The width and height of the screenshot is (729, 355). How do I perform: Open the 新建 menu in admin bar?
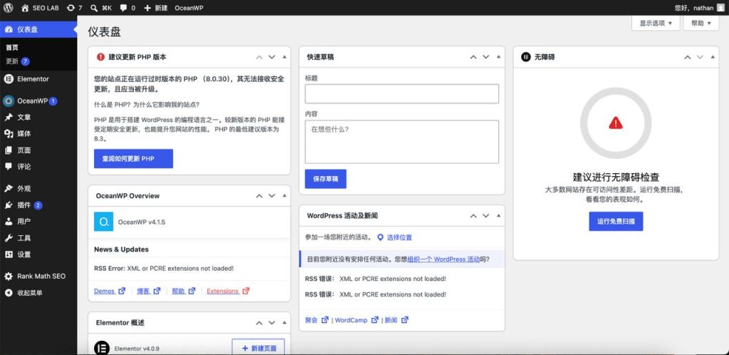[x=156, y=8]
